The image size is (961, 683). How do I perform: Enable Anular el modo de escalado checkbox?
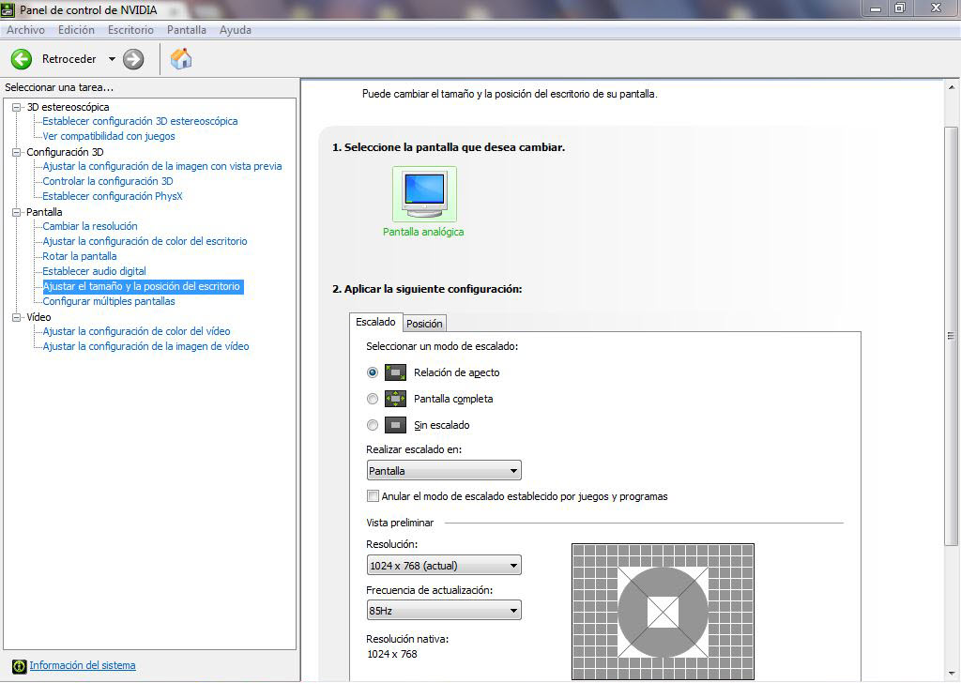point(374,496)
